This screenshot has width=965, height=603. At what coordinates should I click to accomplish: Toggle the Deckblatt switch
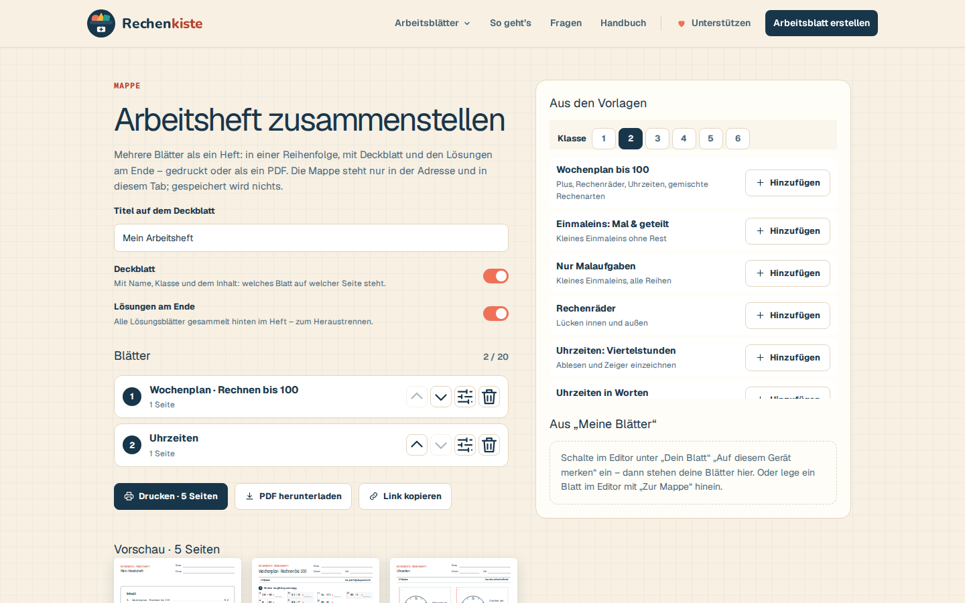pos(496,276)
